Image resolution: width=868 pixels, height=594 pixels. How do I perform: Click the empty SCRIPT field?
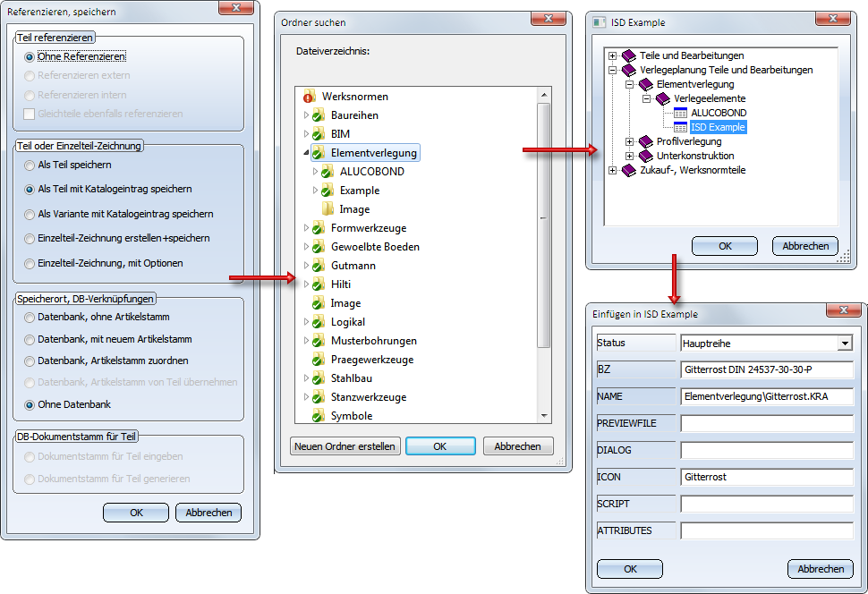point(767,504)
